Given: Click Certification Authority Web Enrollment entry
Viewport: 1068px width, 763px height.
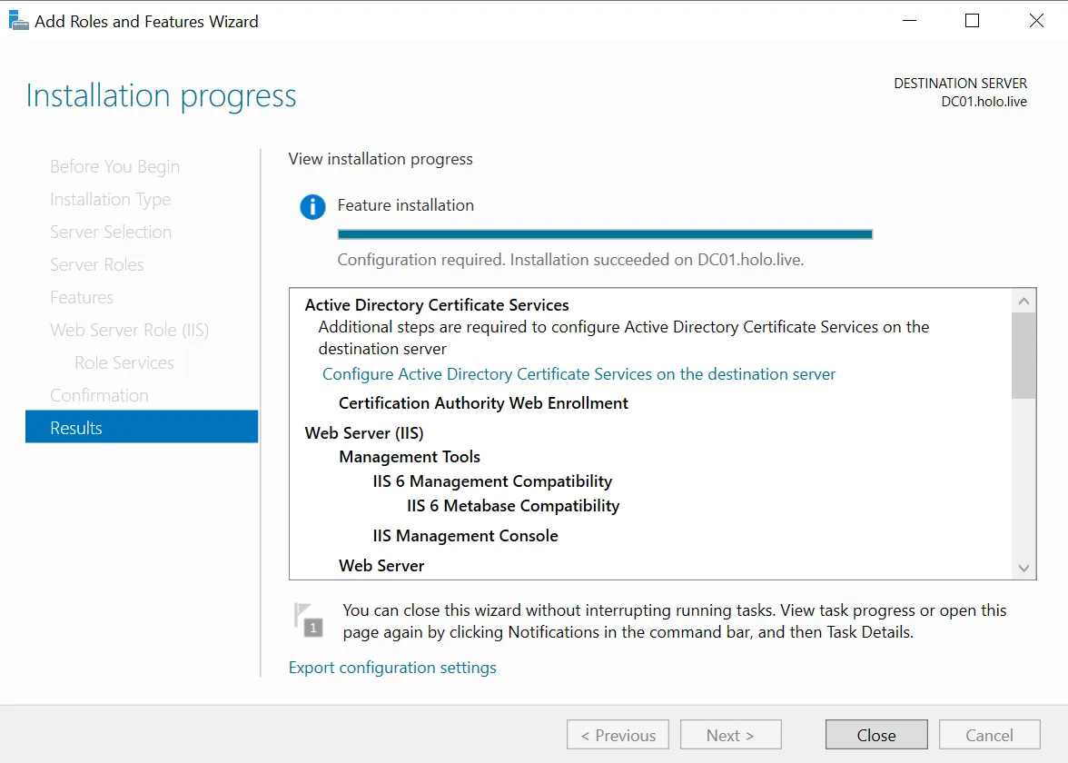Looking at the screenshot, I should point(483,402).
